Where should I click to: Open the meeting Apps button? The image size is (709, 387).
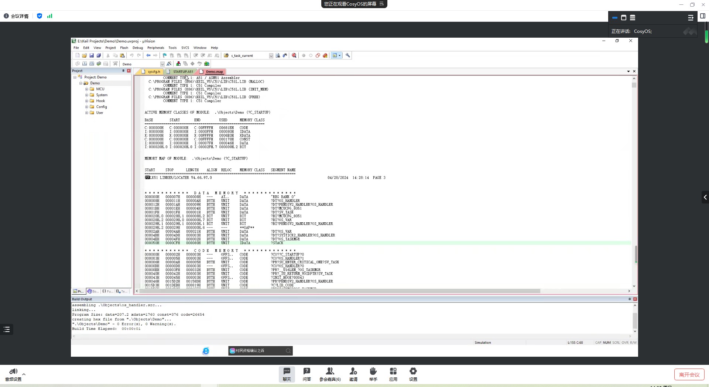(x=393, y=374)
